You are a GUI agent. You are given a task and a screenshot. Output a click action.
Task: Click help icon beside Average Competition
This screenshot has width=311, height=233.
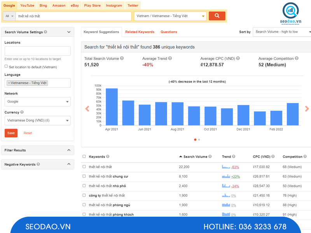[297, 59]
